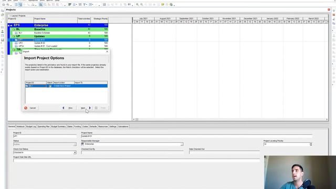This screenshot has height=189, width=336.
Task: Select the General tab
Action: pos(12,127)
